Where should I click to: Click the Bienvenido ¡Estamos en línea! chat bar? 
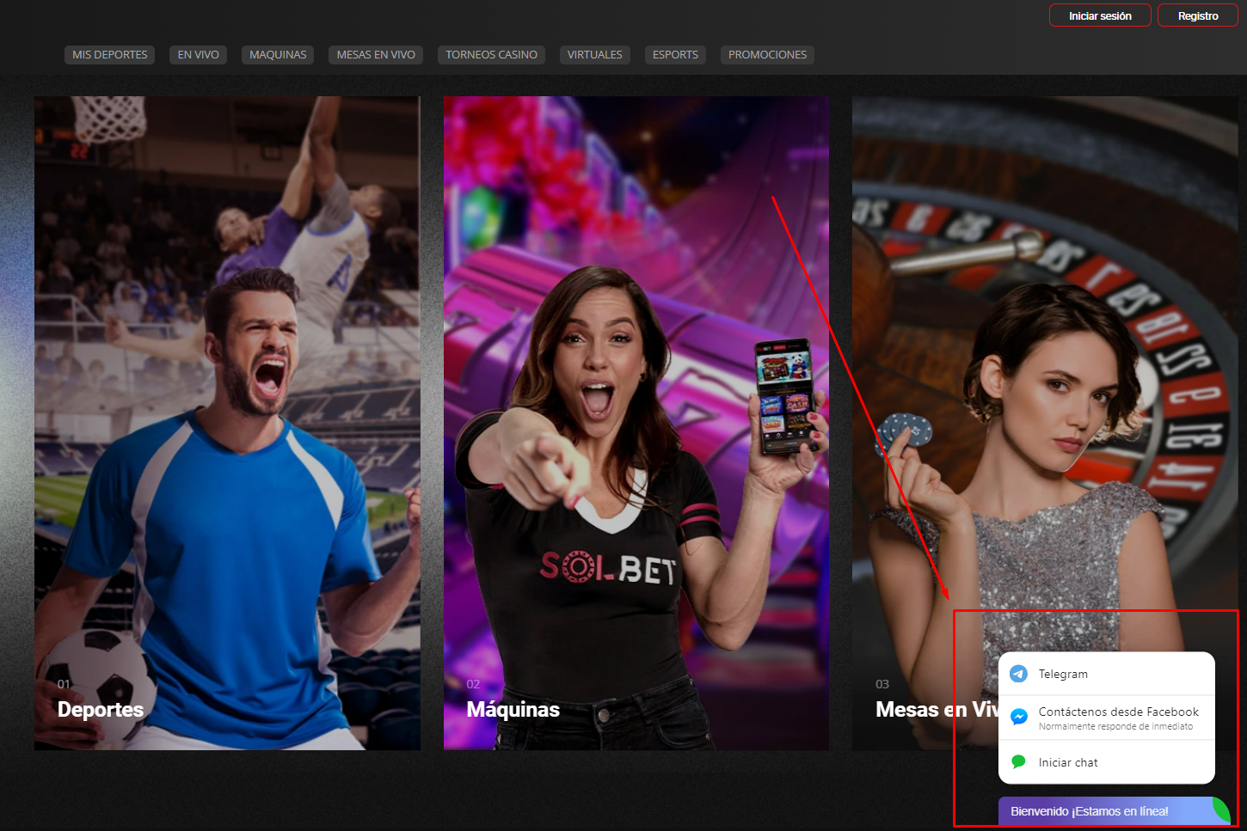tap(1115, 811)
